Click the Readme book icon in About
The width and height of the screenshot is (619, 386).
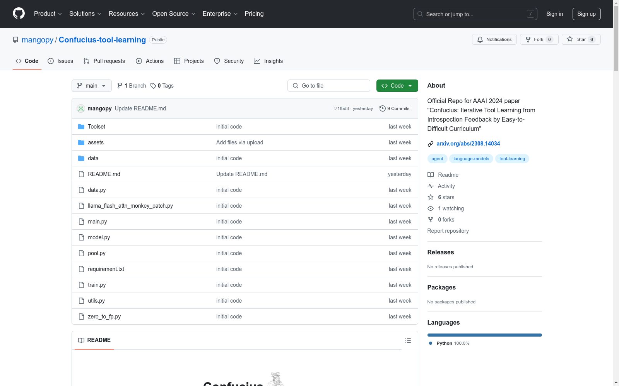pyautogui.click(x=431, y=175)
